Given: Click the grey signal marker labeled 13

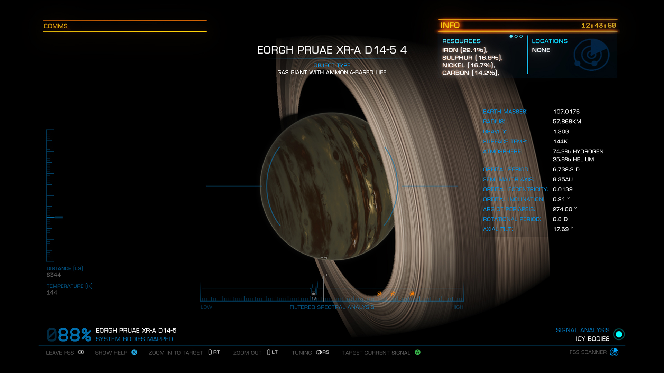Looking at the screenshot, I should click(x=314, y=294).
